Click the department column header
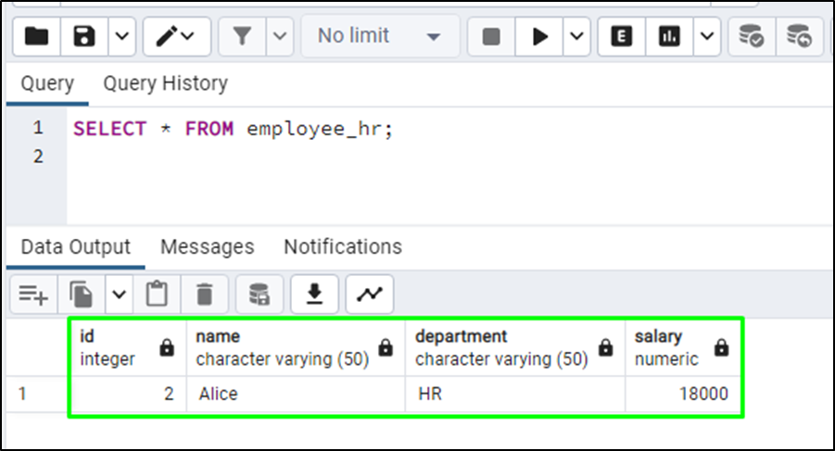This screenshot has width=835, height=451. (x=515, y=348)
